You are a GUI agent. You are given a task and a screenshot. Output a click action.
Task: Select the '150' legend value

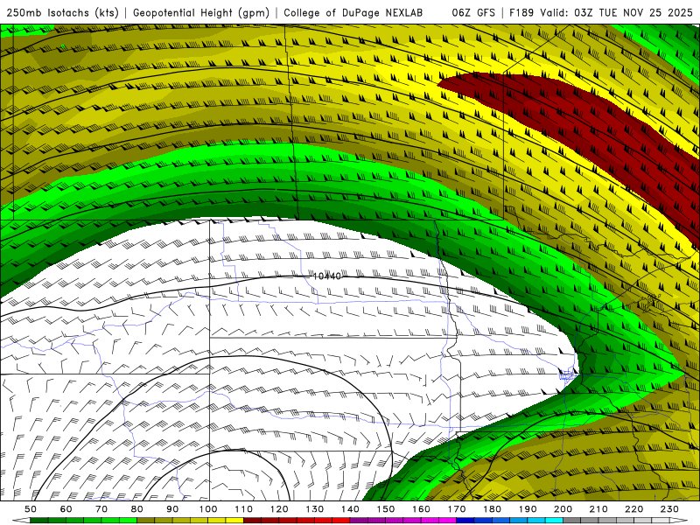[386, 509]
